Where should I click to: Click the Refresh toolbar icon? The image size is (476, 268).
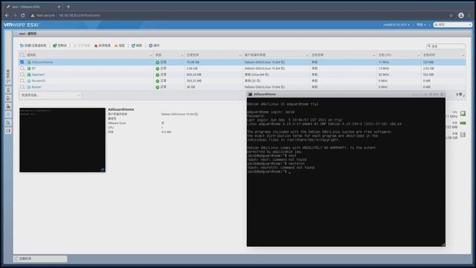(x=133, y=45)
